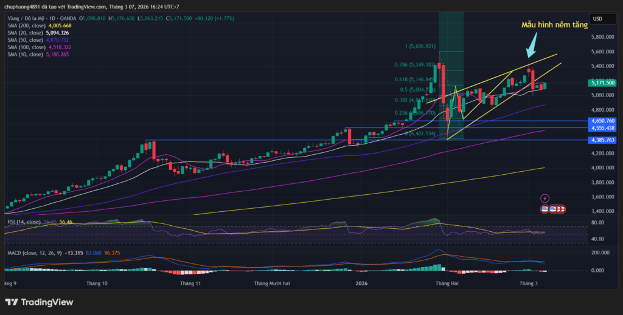Click the 'Mẫu hình nêm tăng' text annotation

[x=555, y=25]
